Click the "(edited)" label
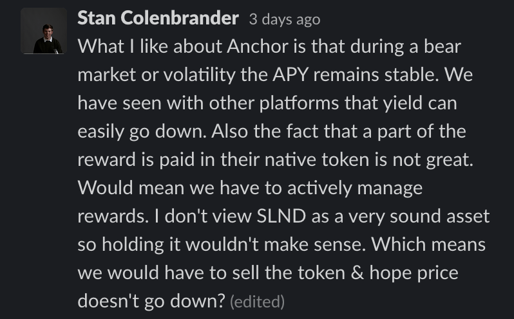This screenshot has width=514, height=319. 256,301
